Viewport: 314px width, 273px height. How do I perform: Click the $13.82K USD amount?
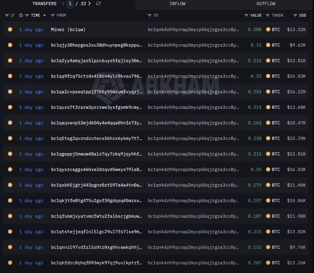(296, 232)
